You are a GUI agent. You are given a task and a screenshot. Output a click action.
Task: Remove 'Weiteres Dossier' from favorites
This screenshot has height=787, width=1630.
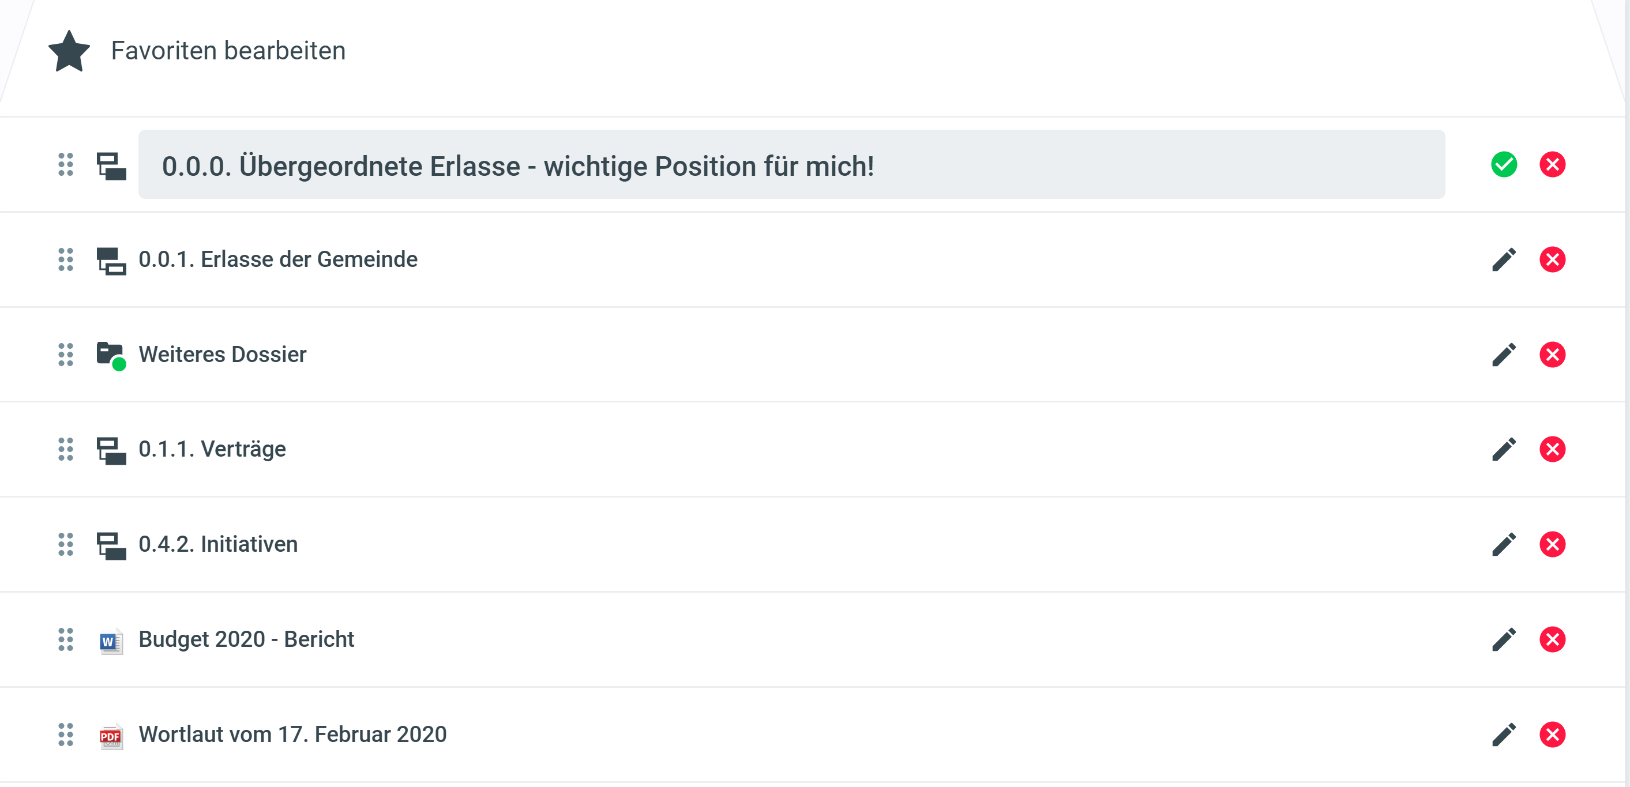tap(1552, 354)
